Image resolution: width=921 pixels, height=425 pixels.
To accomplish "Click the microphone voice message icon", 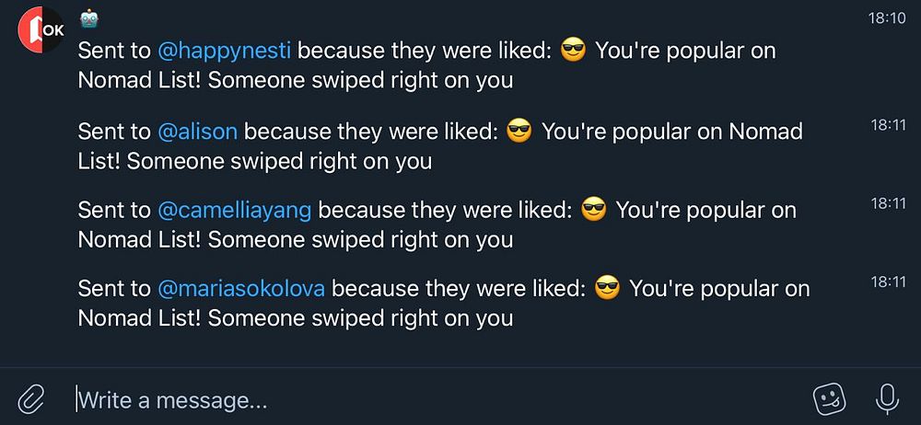I will pyautogui.click(x=886, y=398).
